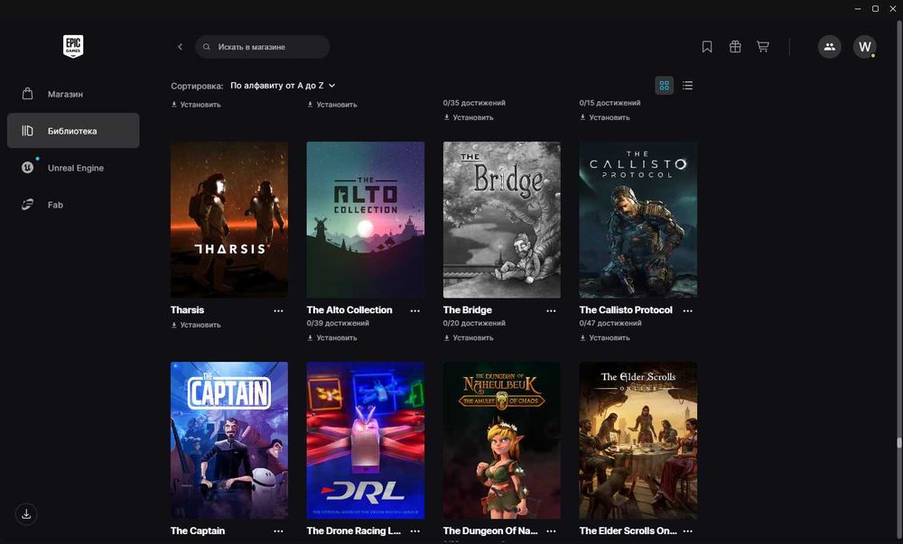Open The Bridge three-dot menu
The image size is (903, 544).
[551, 310]
